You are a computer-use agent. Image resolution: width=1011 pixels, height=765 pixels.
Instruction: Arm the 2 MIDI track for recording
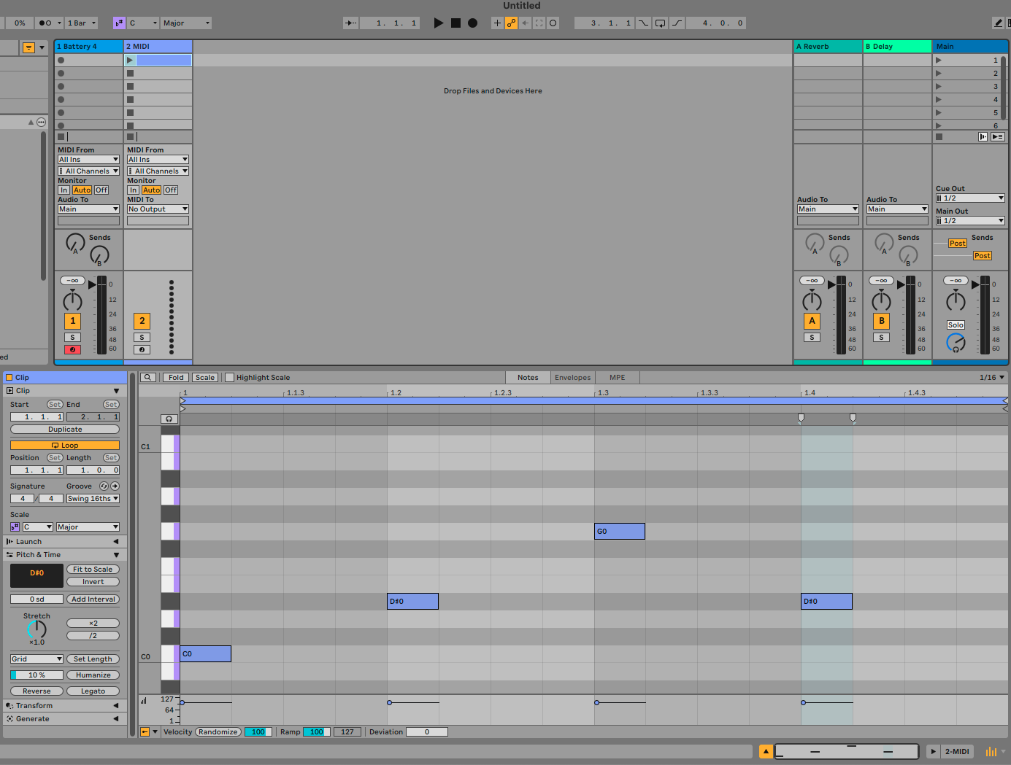(x=142, y=350)
